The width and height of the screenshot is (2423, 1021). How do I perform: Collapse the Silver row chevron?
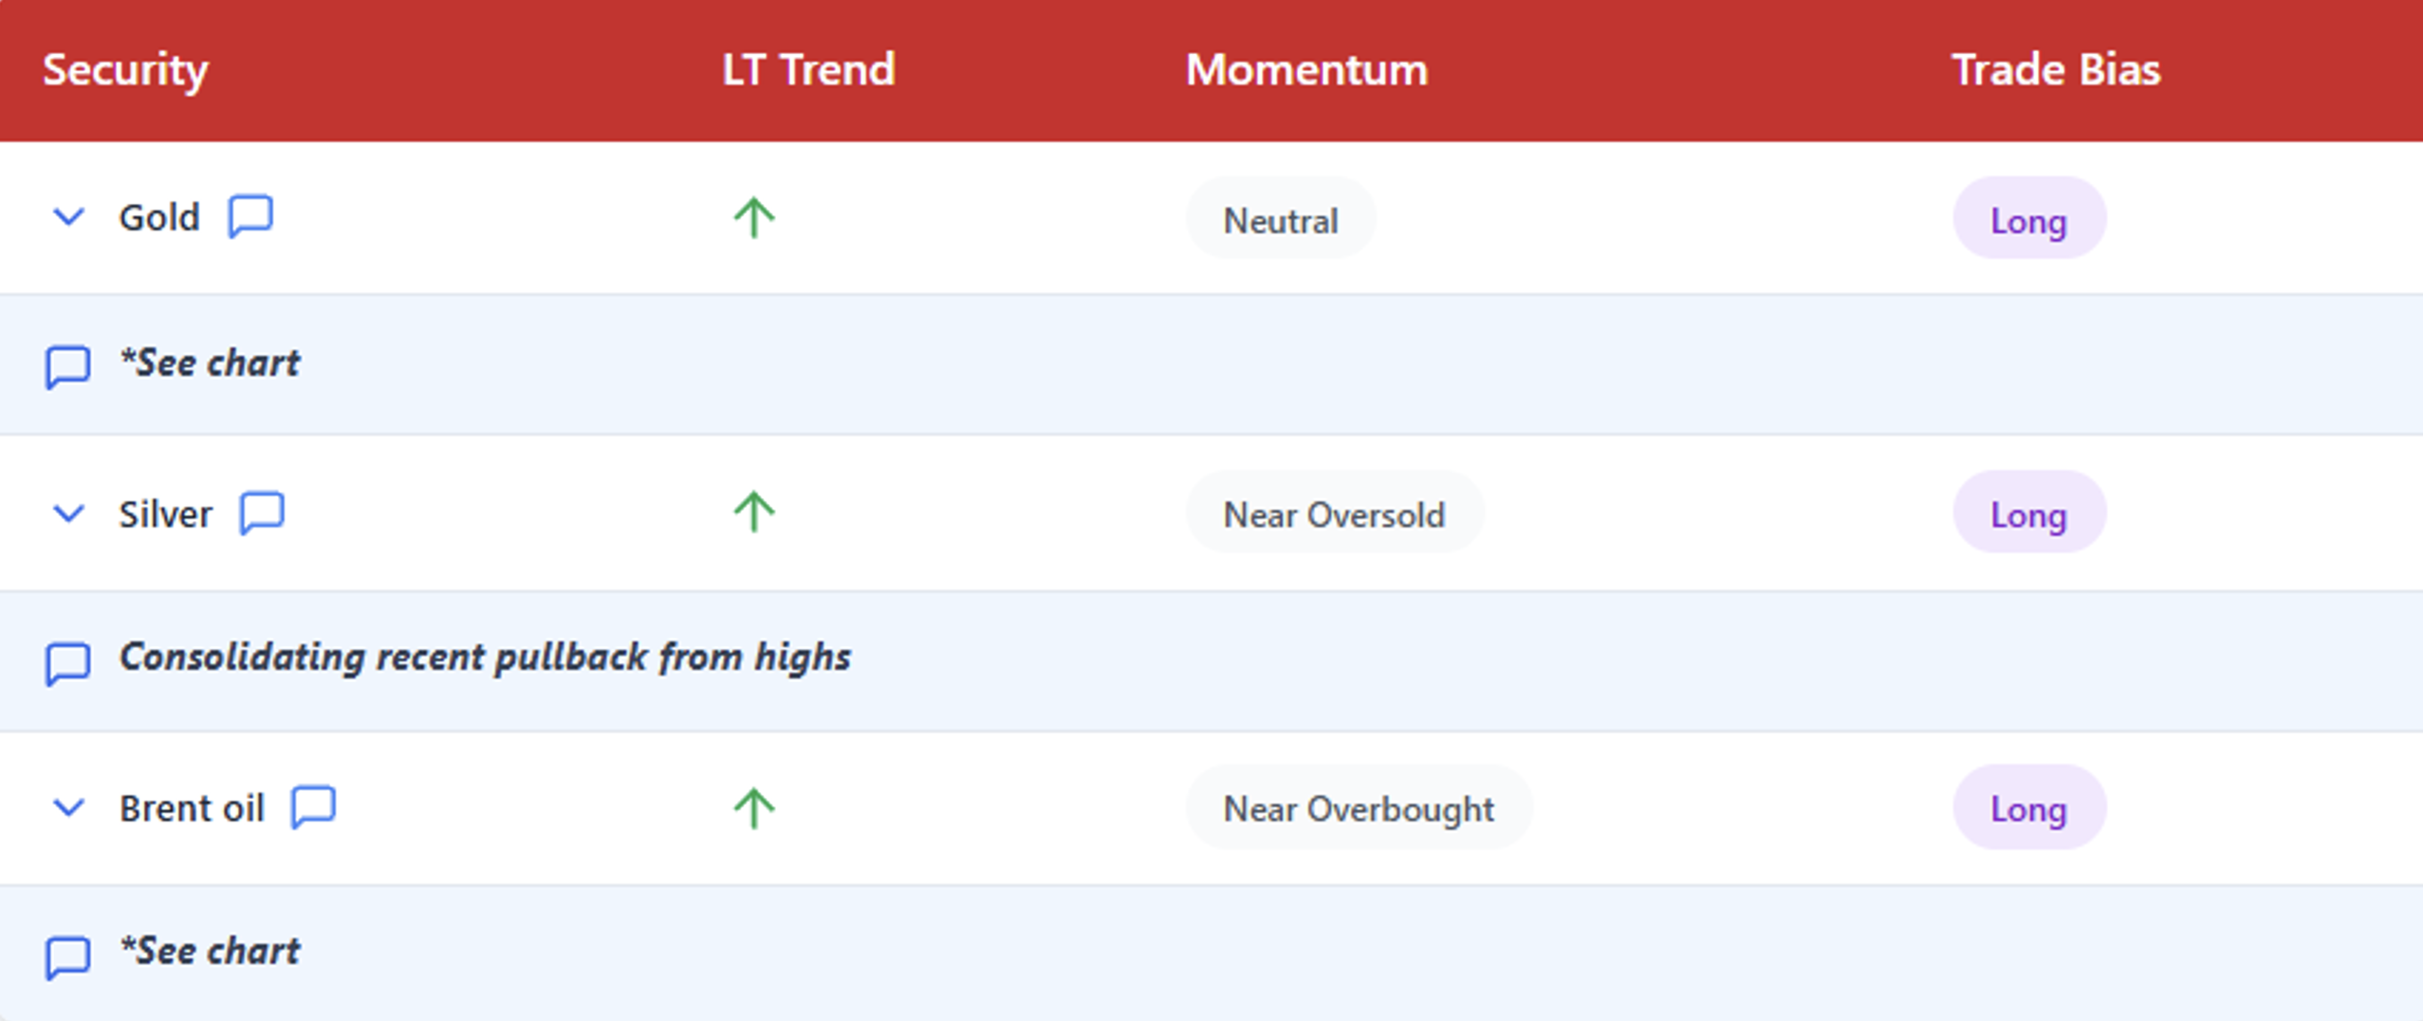[68, 513]
